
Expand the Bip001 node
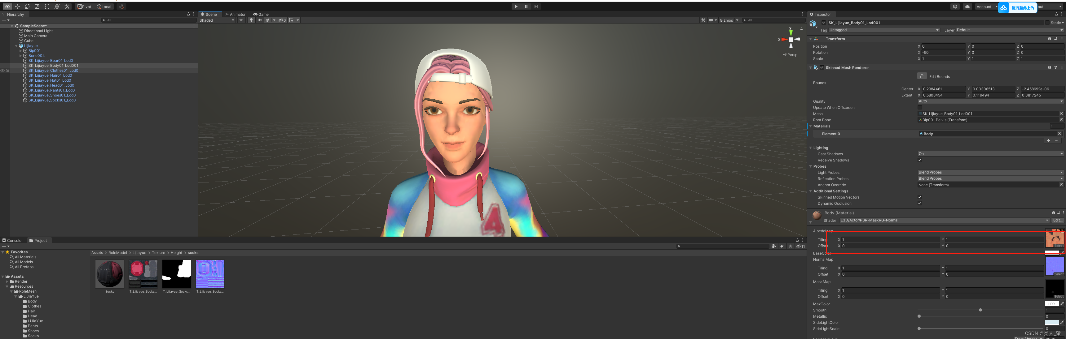tap(21, 51)
